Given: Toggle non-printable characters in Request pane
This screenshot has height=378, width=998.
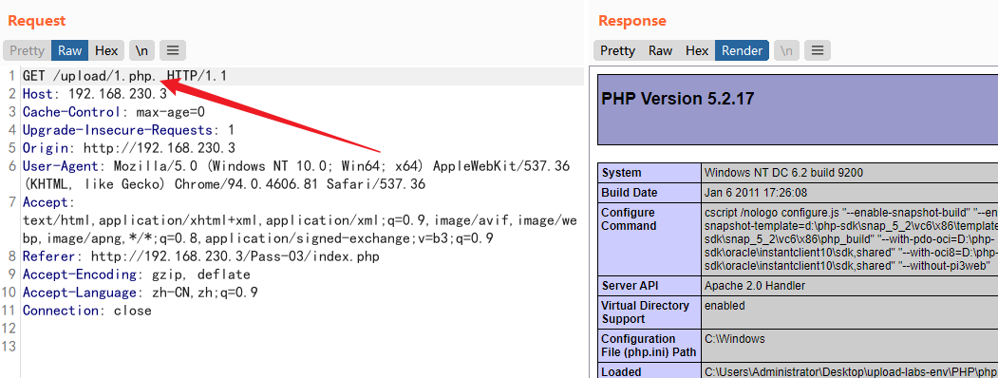Looking at the screenshot, I should pyautogui.click(x=141, y=50).
